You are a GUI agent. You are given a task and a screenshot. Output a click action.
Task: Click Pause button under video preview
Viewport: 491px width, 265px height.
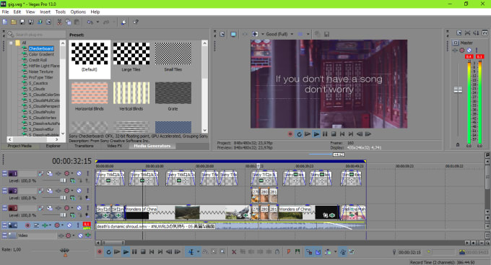pyautogui.click(x=325, y=134)
